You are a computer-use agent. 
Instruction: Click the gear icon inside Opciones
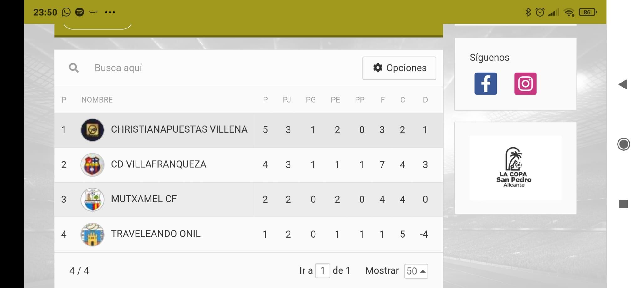(378, 68)
